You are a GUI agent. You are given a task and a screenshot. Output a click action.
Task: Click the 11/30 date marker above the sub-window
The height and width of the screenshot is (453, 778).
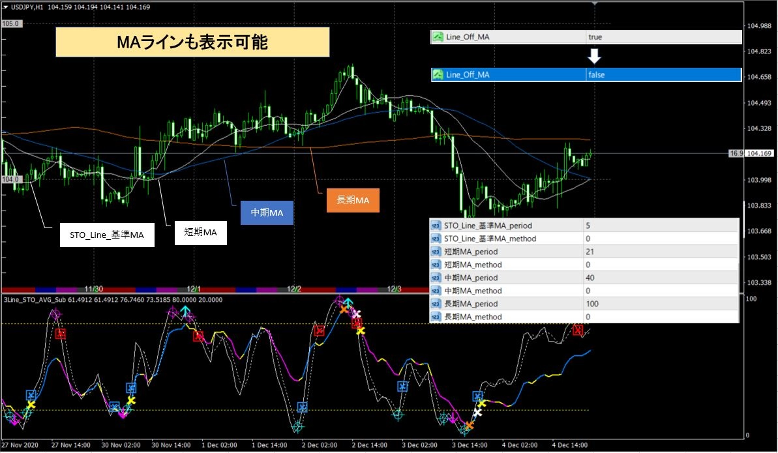coord(94,289)
